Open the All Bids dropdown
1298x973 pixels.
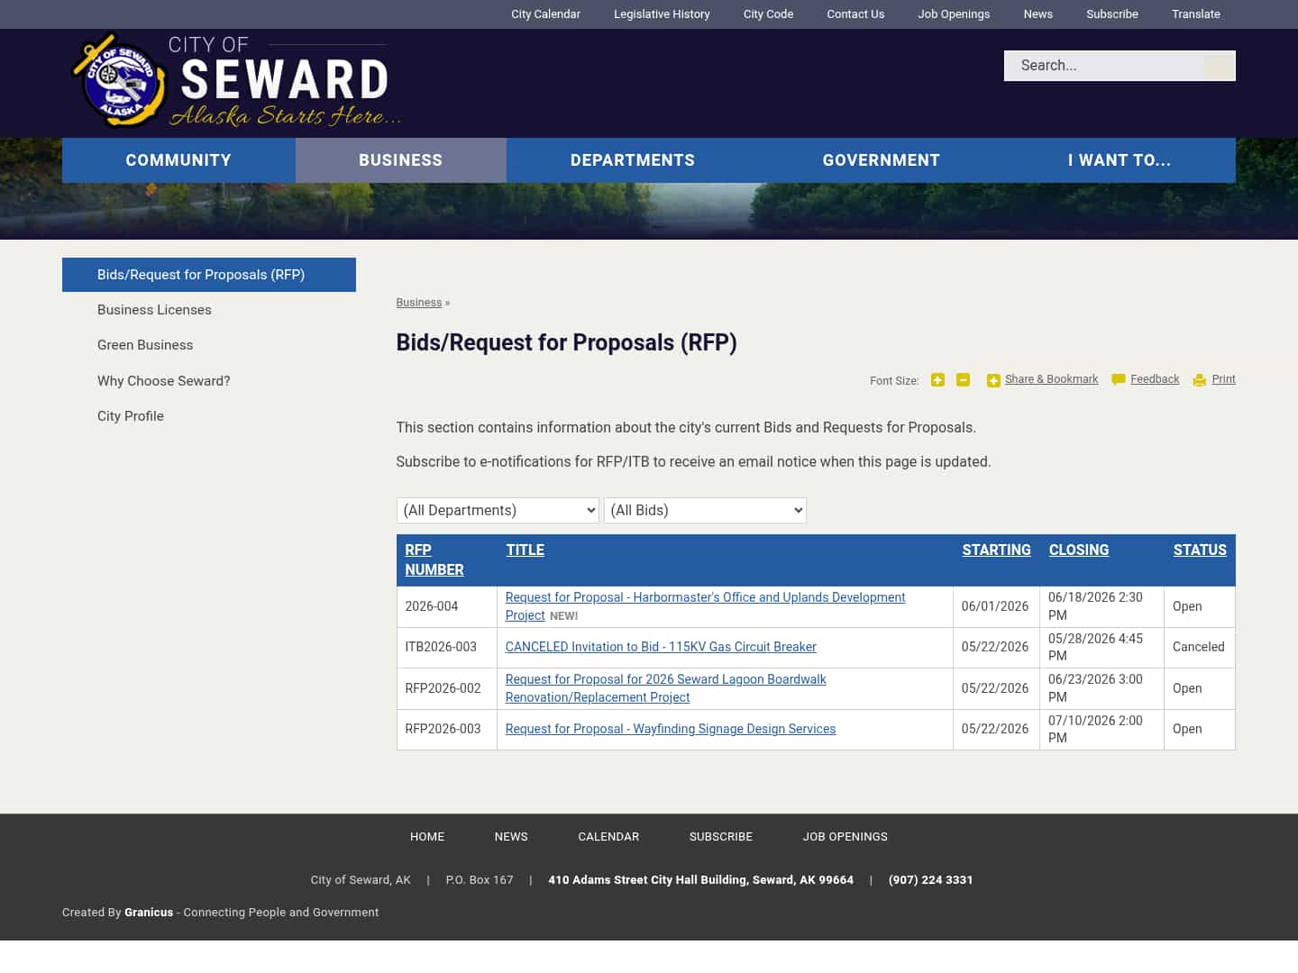point(705,510)
